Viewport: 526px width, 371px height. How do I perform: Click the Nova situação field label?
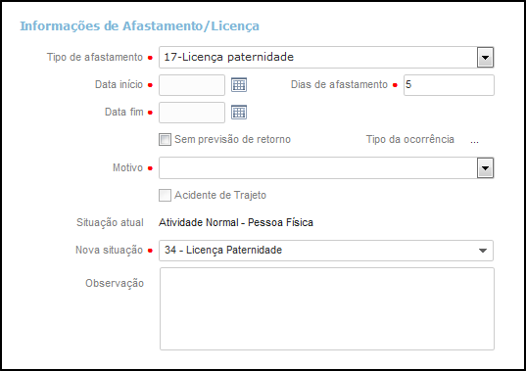[x=110, y=250]
